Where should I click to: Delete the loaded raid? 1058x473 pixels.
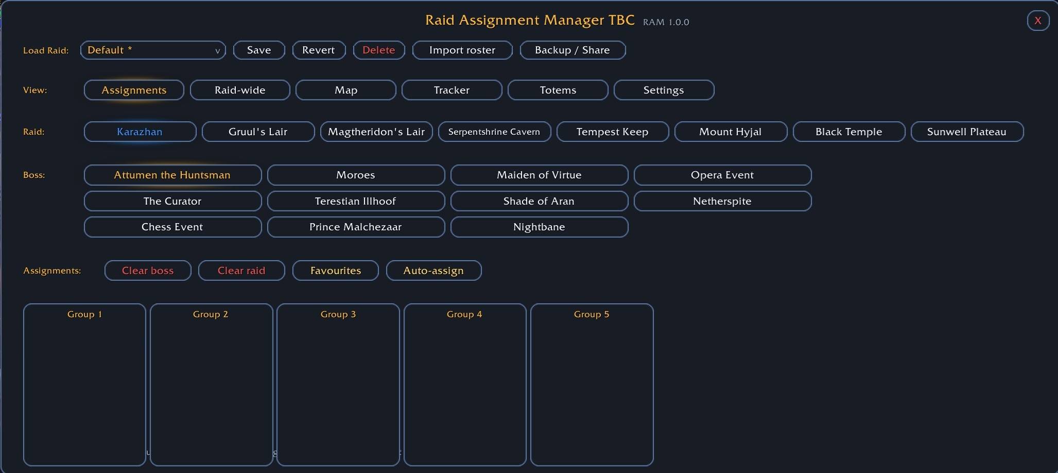(x=379, y=50)
